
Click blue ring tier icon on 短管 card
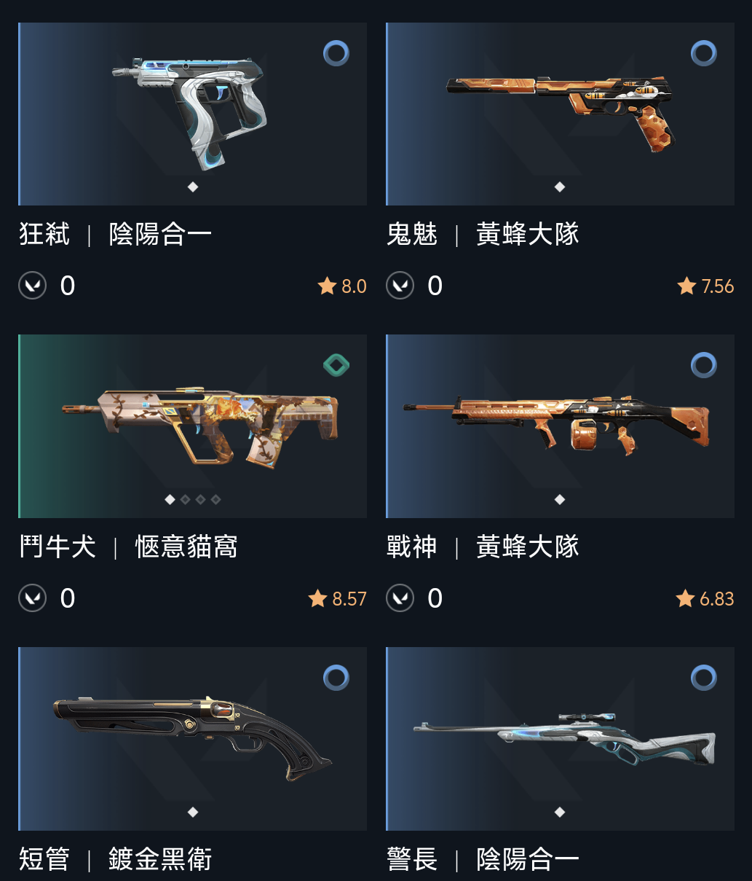[x=336, y=678]
